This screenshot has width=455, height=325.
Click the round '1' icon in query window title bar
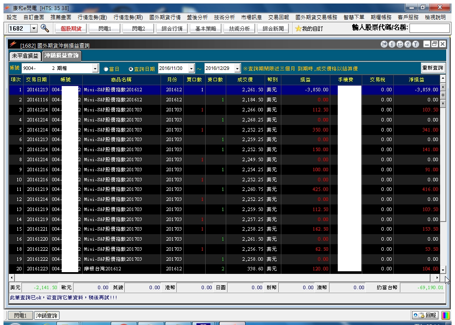pos(392,44)
